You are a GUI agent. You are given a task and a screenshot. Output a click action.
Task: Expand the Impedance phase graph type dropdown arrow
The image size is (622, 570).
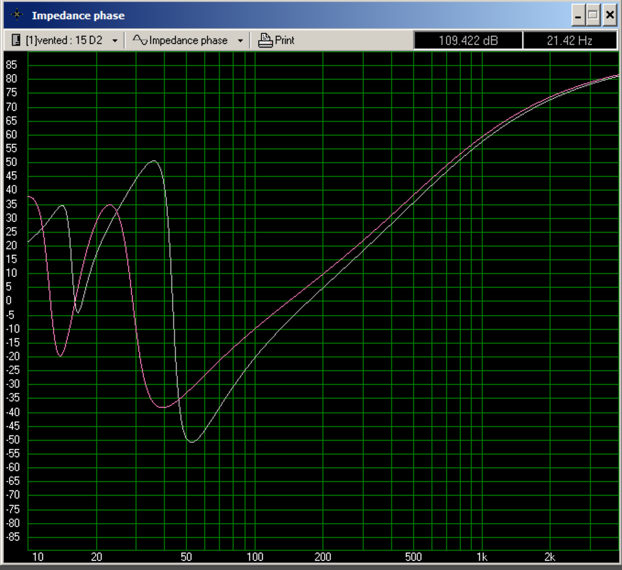[x=240, y=41]
